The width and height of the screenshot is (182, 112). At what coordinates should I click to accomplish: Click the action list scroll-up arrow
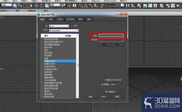pyautogui.click(x=77, y=35)
